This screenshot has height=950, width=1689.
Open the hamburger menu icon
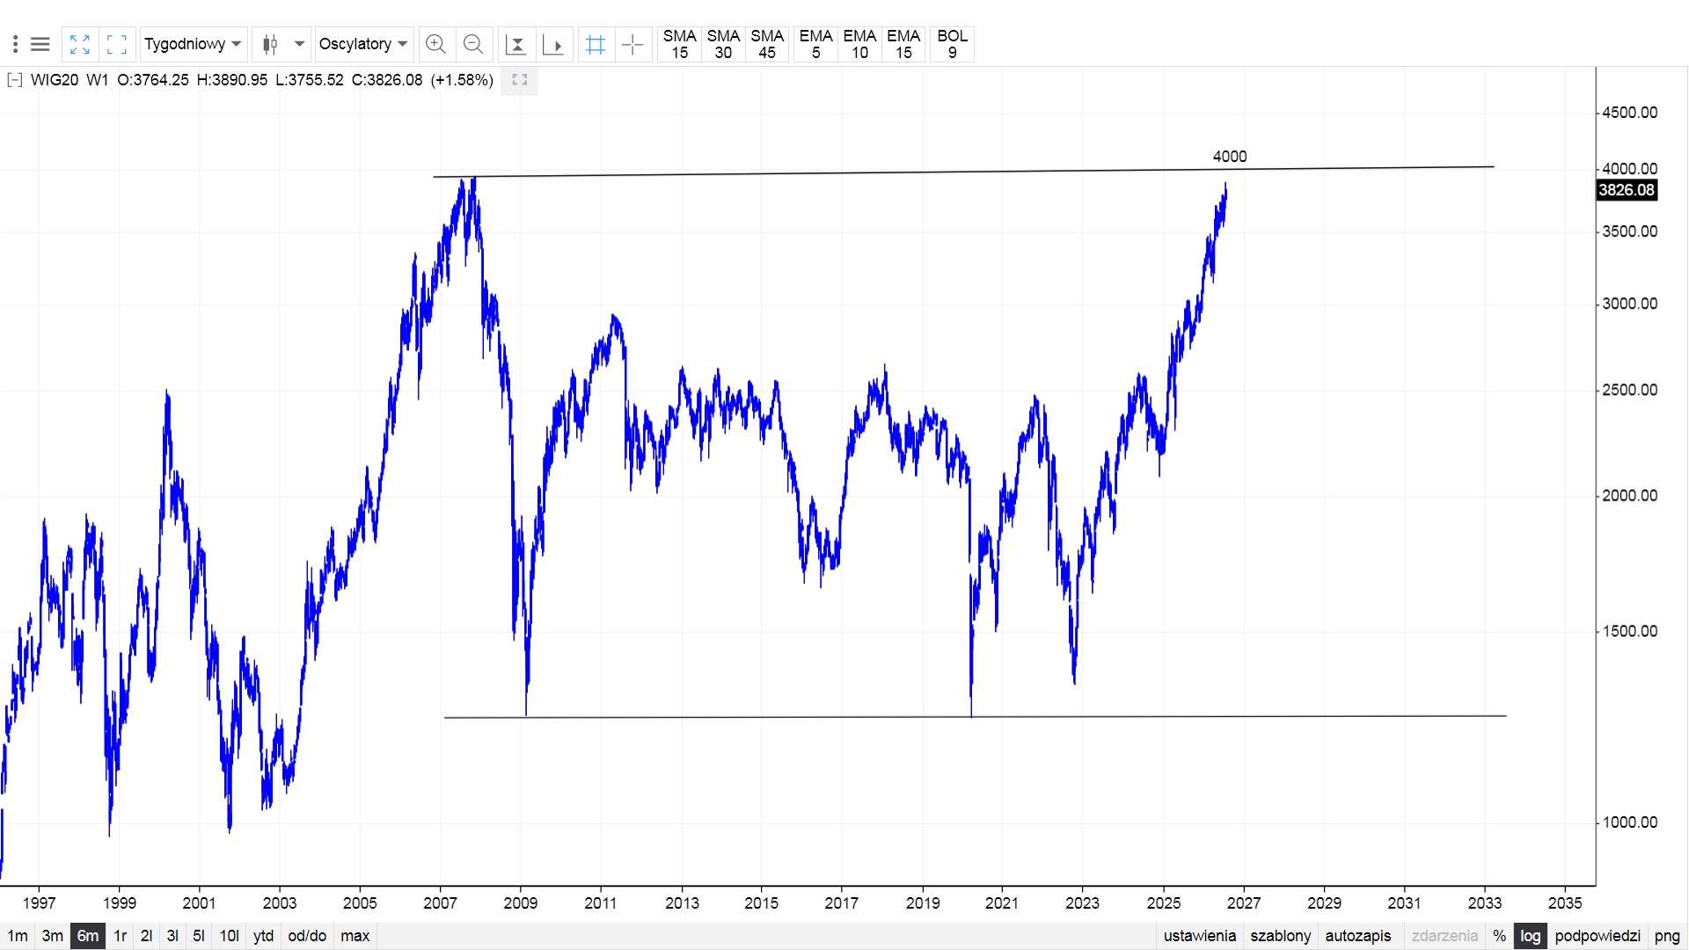tap(40, 44)
